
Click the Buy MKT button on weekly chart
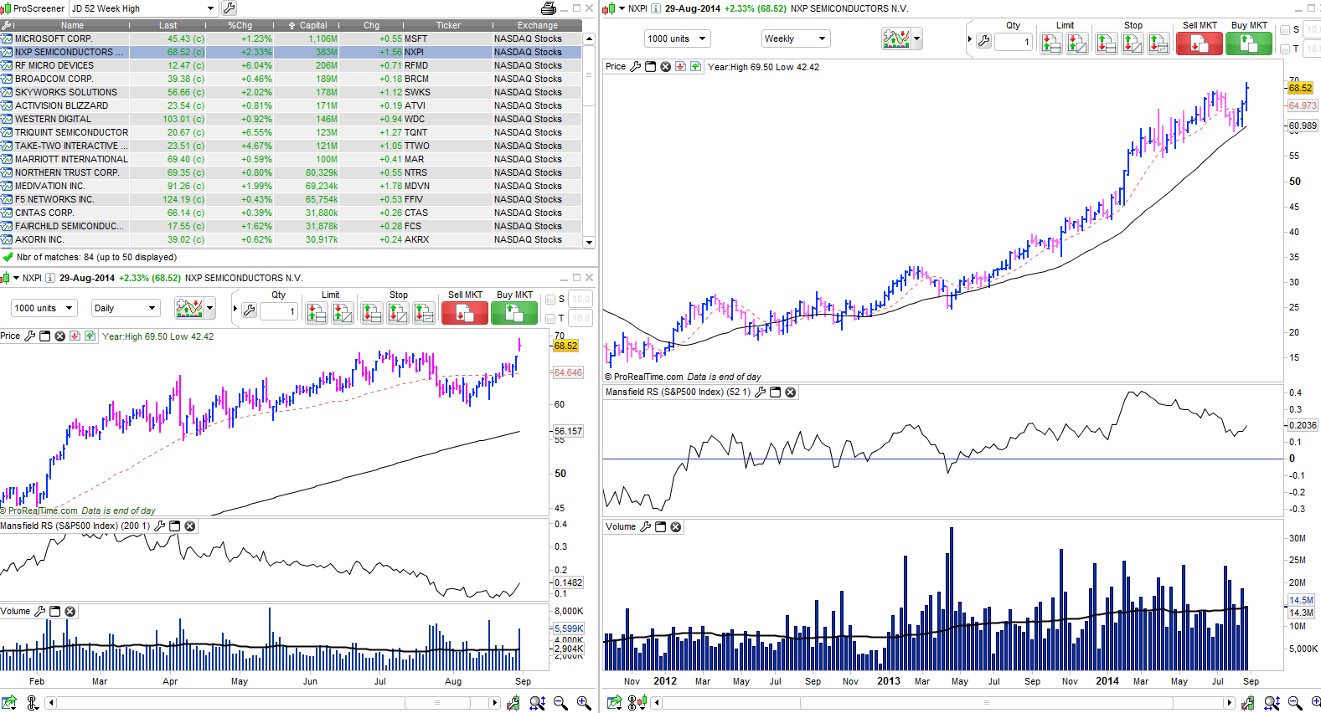pos(1248,44)
